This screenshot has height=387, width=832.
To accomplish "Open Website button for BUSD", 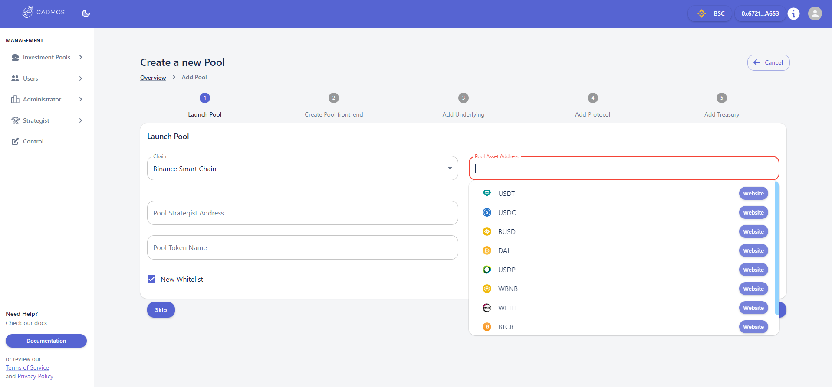I will click(753, 231).
